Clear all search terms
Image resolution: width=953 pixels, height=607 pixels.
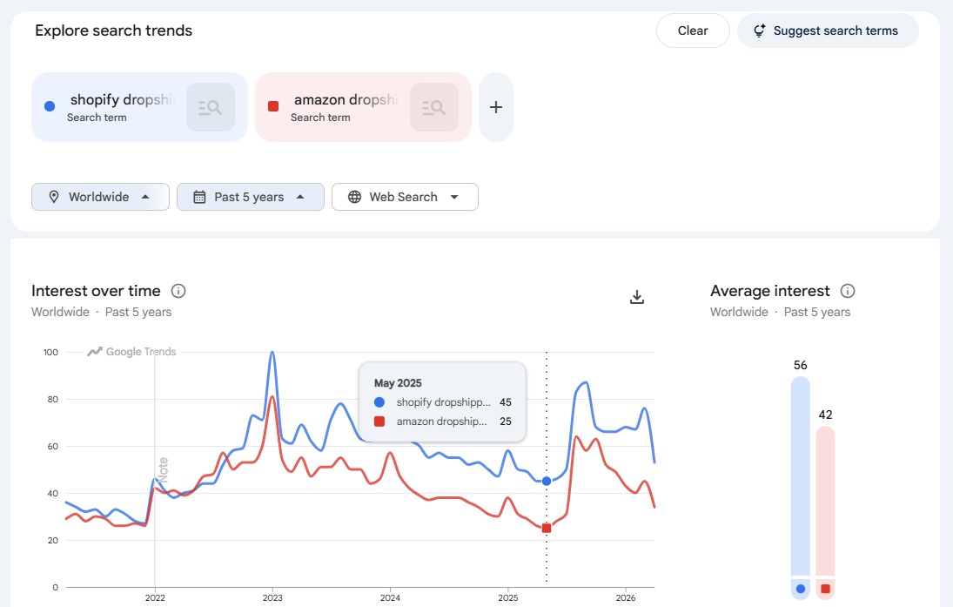tap(692, 30)
